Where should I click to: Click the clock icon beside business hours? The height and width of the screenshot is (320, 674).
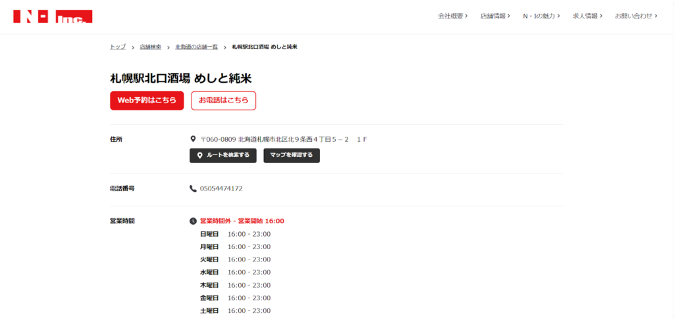click(193, 221)
